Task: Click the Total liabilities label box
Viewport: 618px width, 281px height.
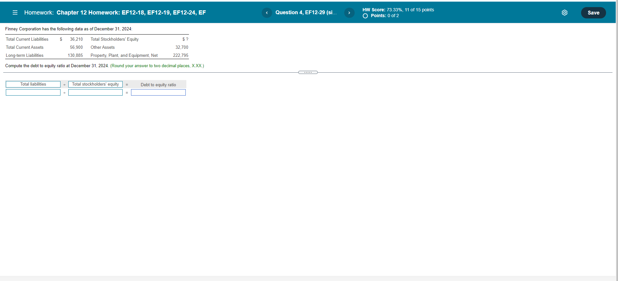Action: [33, 84]
